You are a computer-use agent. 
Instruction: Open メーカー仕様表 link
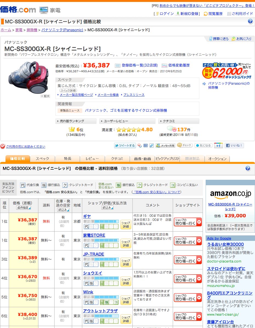click(x=108, y=95)
